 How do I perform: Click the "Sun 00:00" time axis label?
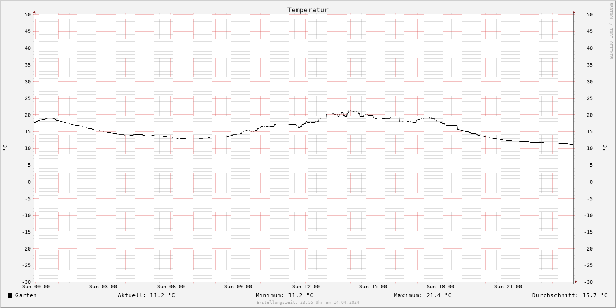[x=36, y=287]
